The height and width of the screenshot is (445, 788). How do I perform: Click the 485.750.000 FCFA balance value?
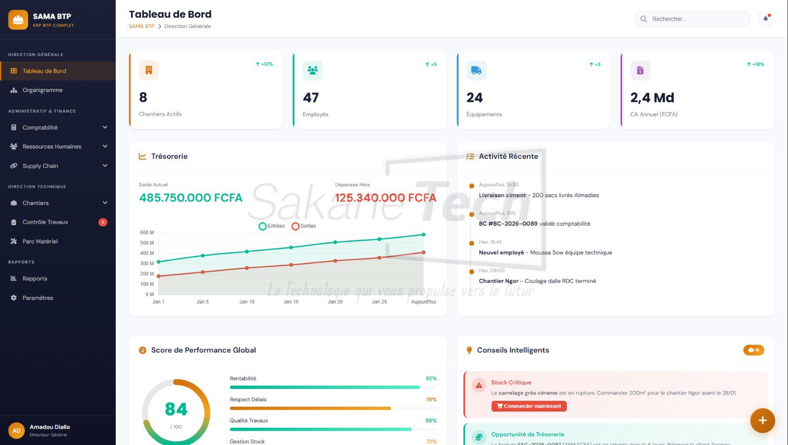[x=191, y=198]
